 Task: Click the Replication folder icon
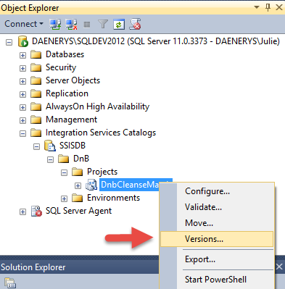[36, 93]
